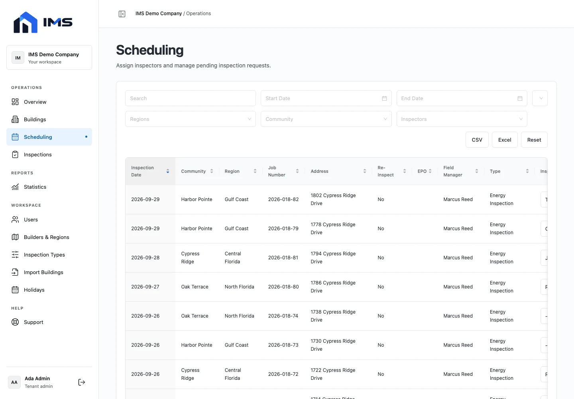Open the Inspectors filter dropdown
This screenshot has height=399, width=574.
[462, 119]
